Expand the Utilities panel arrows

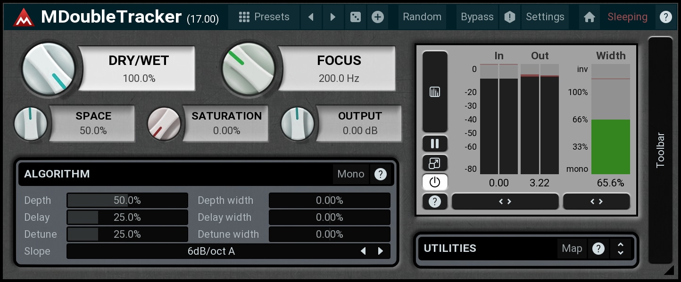point(621,249)
